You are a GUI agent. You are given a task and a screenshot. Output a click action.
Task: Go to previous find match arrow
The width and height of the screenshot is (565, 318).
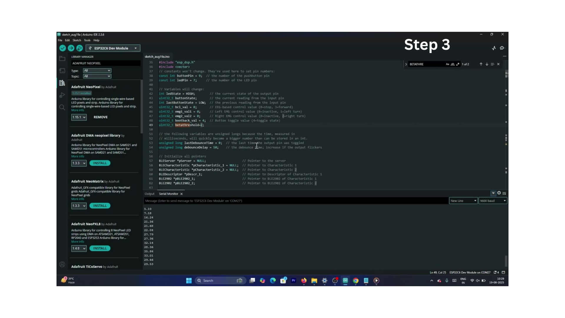click(x=481, y=64)
